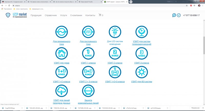Image resolution: width=205 pixels, height=111 pixels.
Task: Expand options for 73081536_302148 download
Action: [70, 108]
